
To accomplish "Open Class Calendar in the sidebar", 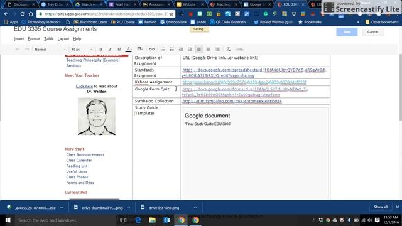I will (x=79, y=161).
